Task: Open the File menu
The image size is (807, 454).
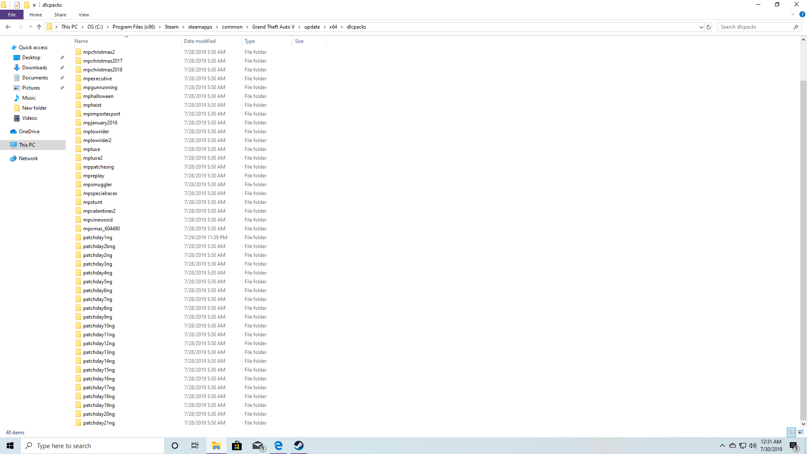Action: pyautogui.click(x=12, y=15)
